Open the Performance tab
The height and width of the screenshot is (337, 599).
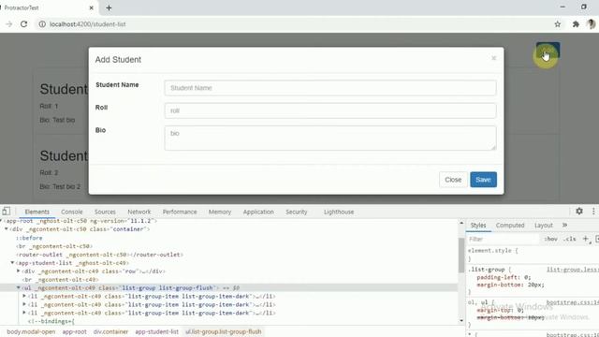pyautogui.click(x=180, y=212)
